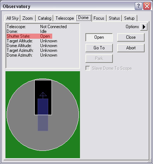The image size is (153, 164).
Task: Click the Park button
Action: click(99, 58)
